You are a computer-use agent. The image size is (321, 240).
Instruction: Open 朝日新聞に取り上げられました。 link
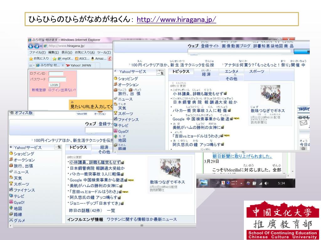[x=242, y=156]
